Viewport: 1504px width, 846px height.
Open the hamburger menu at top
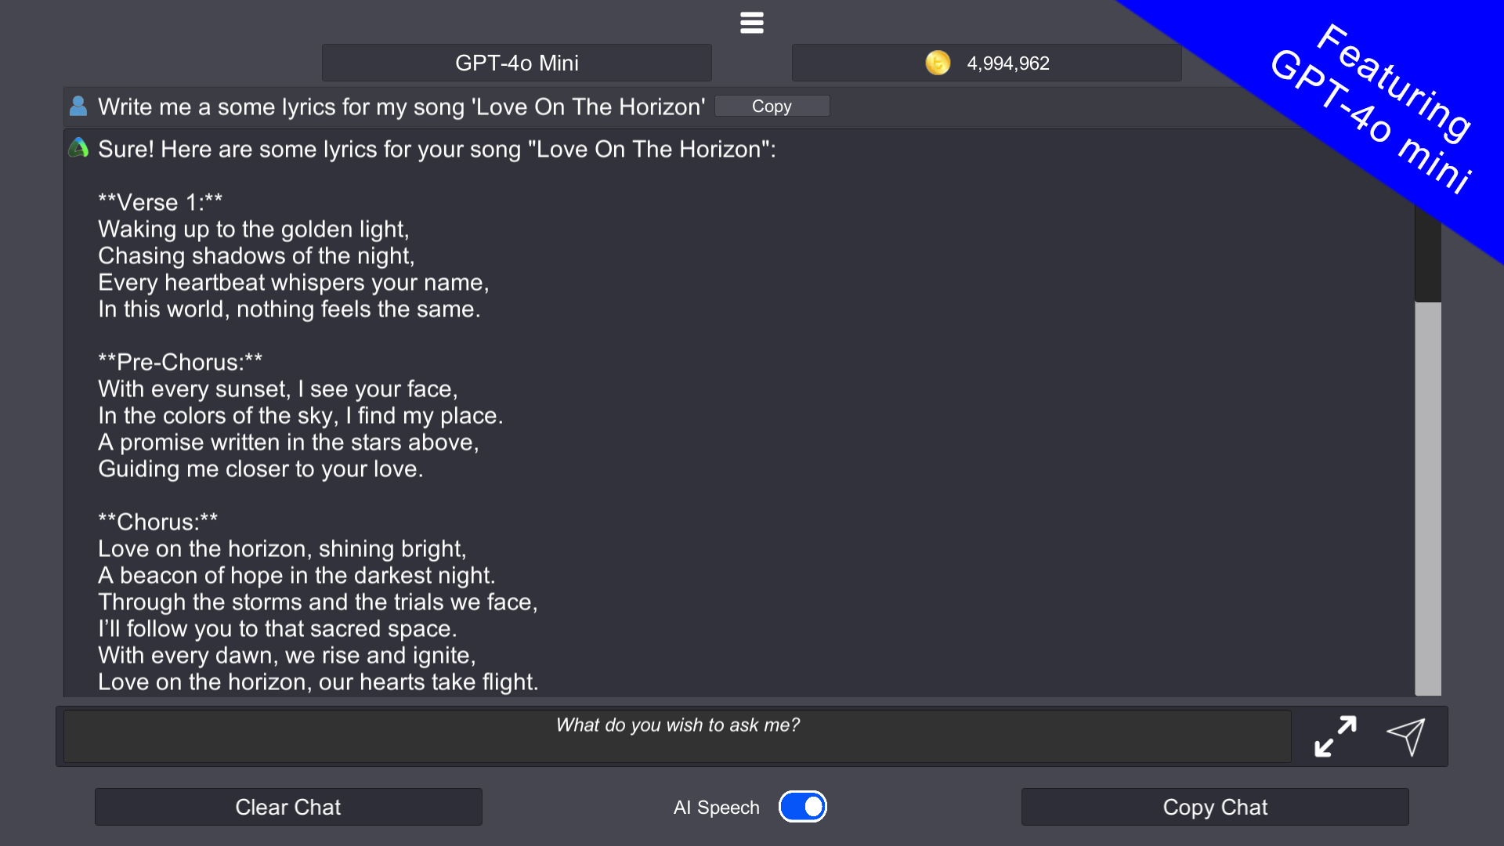[x=751, y=23]
